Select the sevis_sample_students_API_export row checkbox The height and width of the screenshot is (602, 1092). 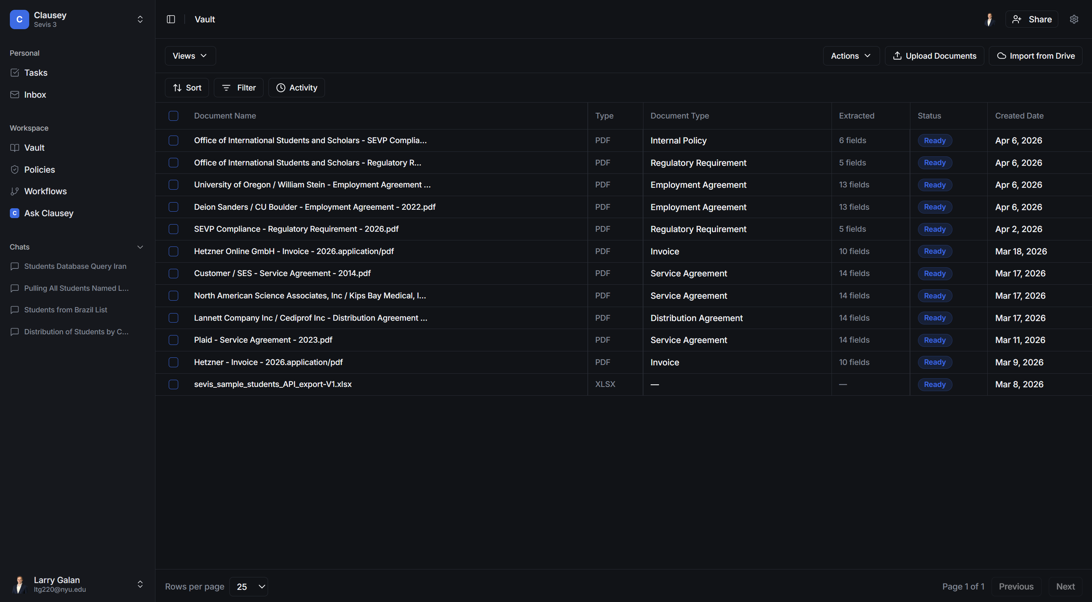[x=173, y=384]
